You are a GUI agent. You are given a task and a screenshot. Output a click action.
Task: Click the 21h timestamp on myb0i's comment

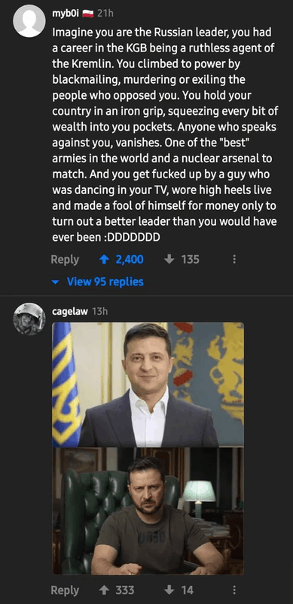point(105,14)
